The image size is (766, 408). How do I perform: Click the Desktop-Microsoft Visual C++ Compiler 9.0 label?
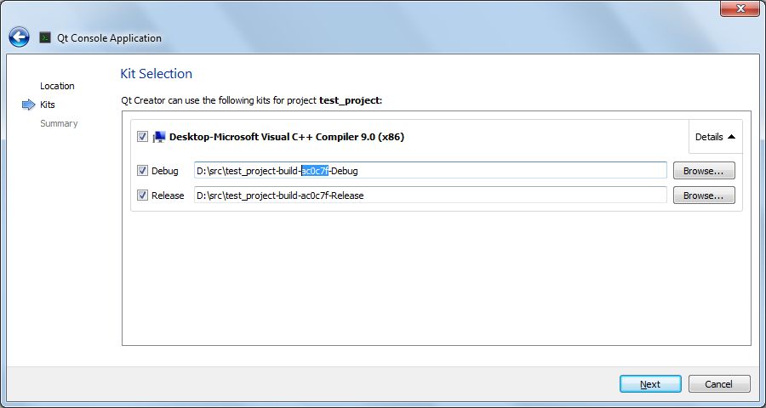point(286,137)
